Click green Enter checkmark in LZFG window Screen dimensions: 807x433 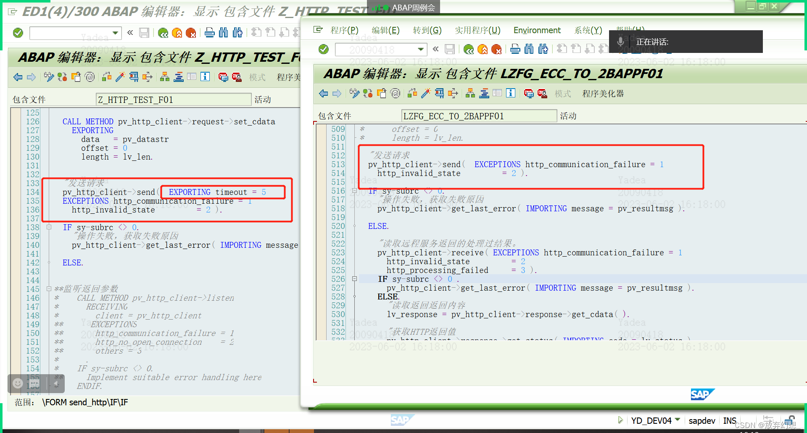click(323, 50)
